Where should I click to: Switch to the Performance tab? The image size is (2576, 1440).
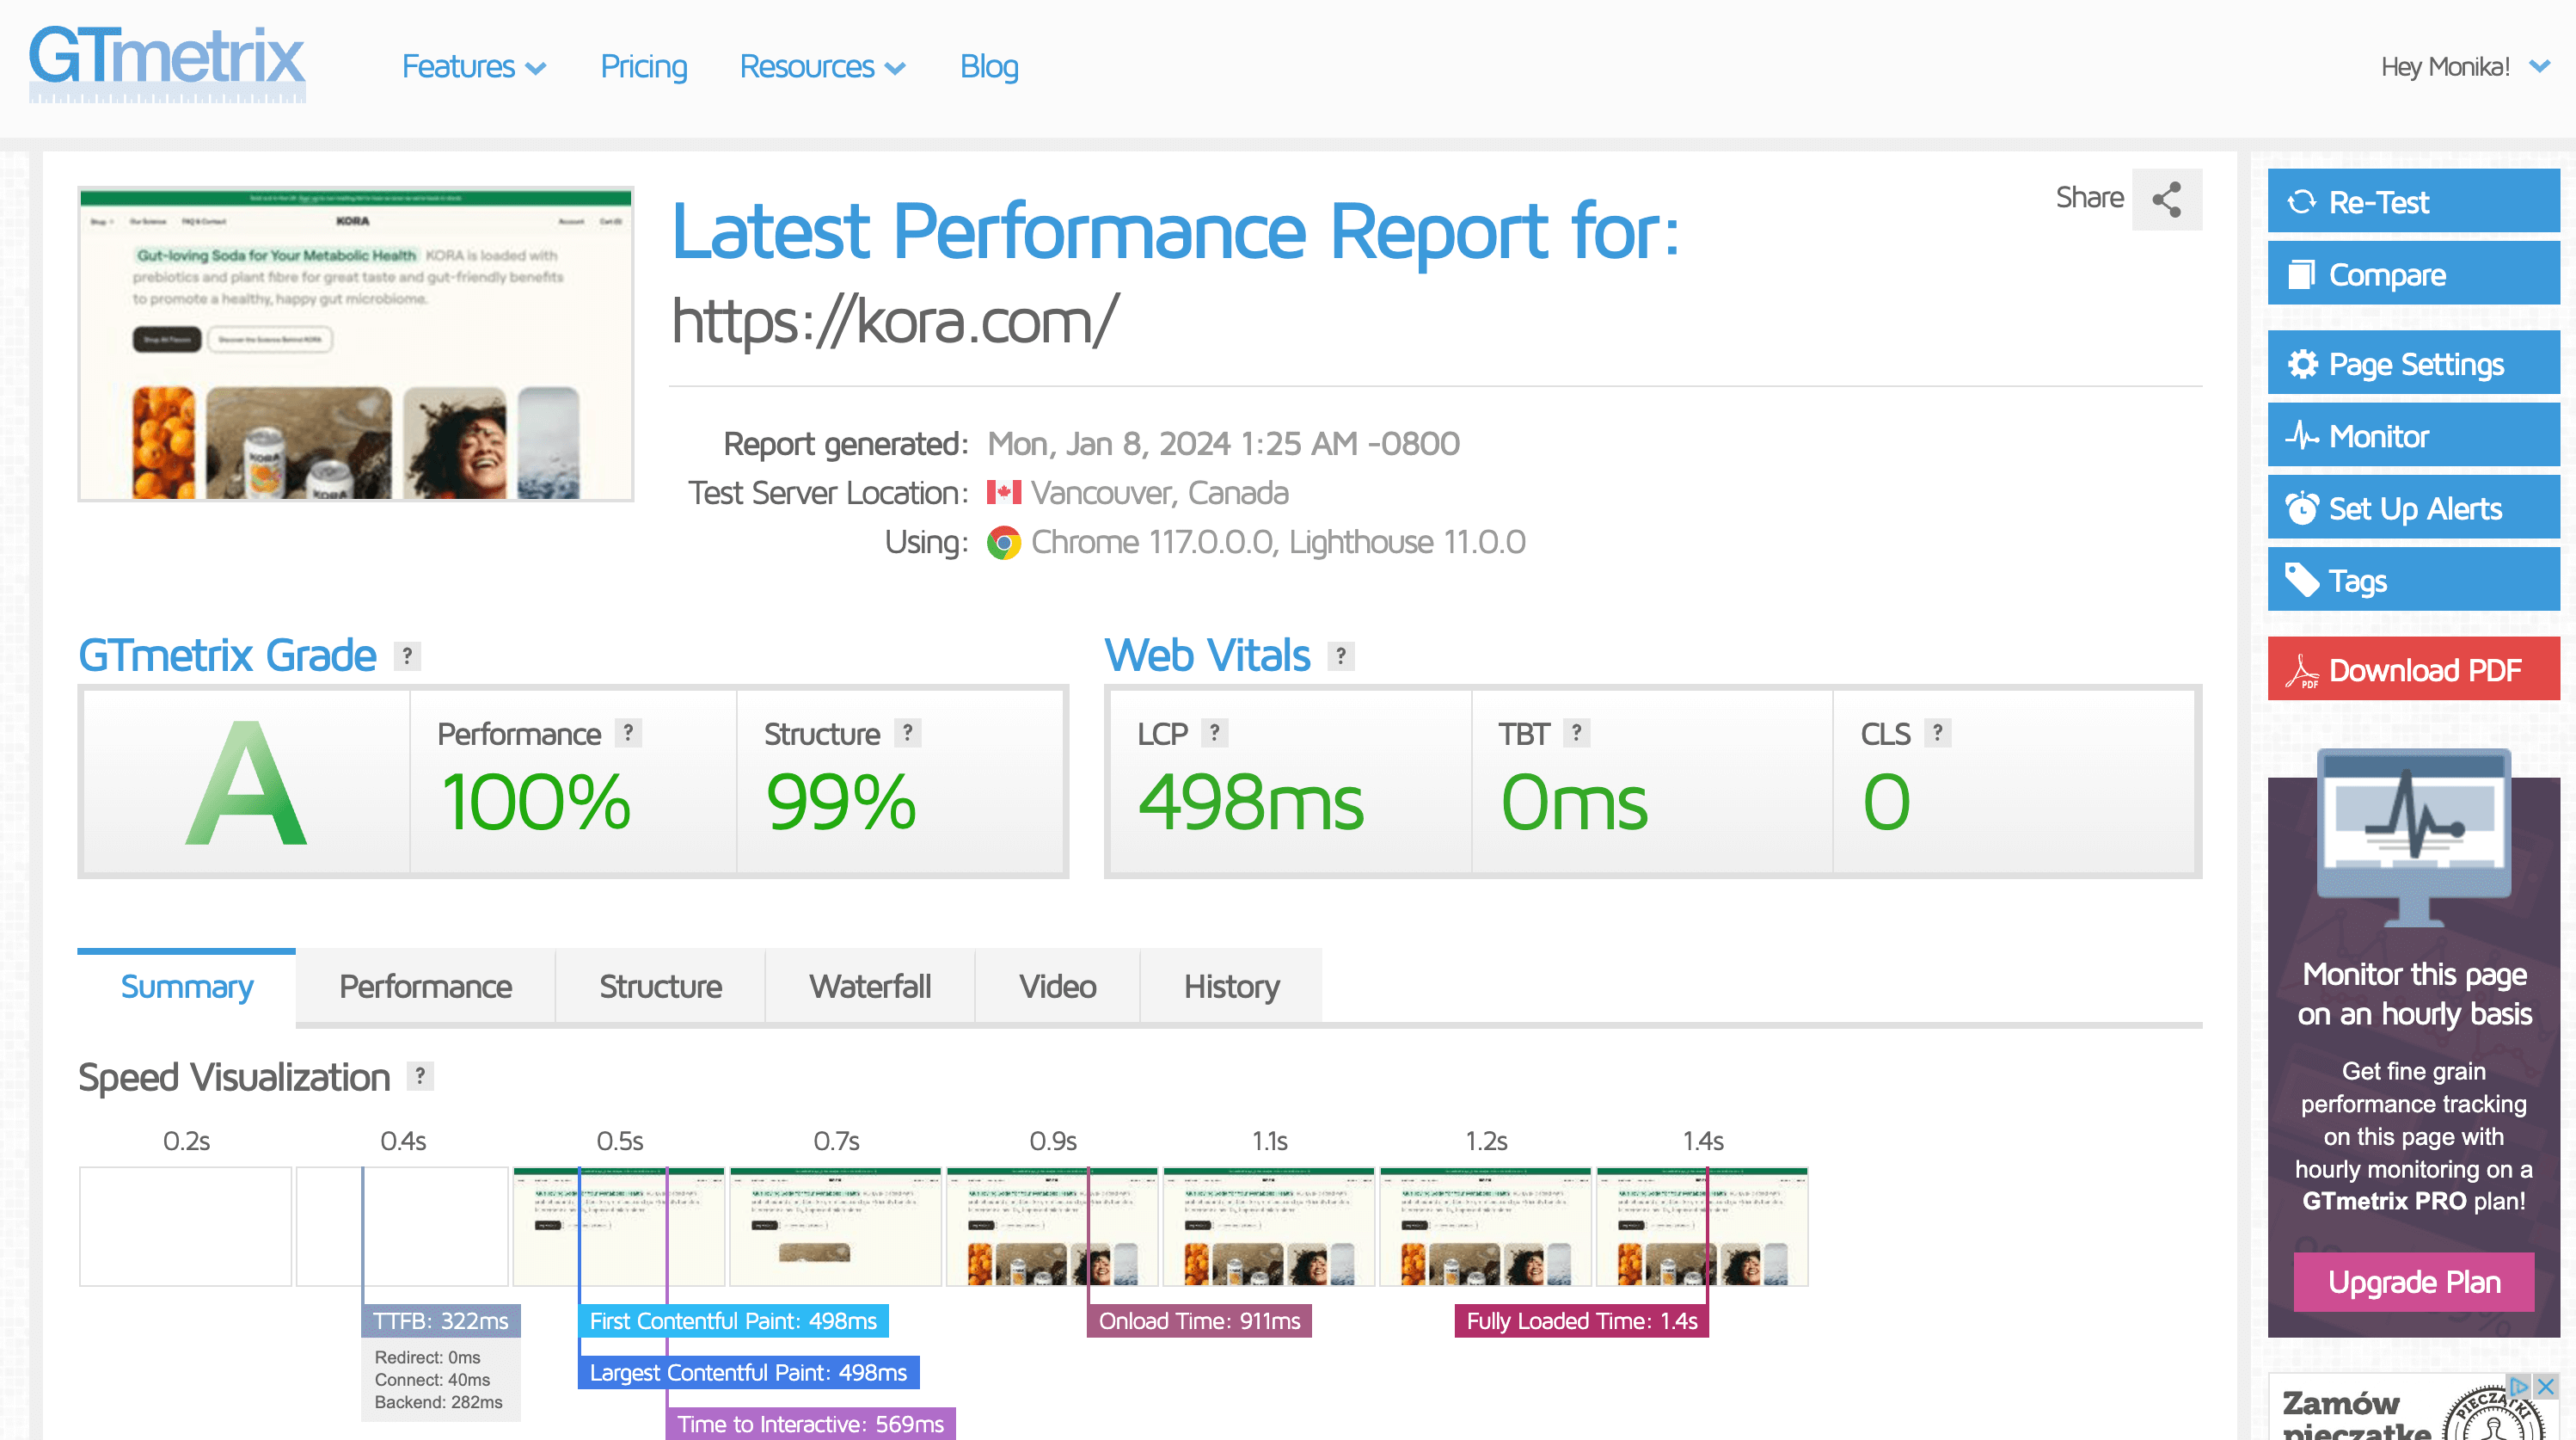coord(425,987)
